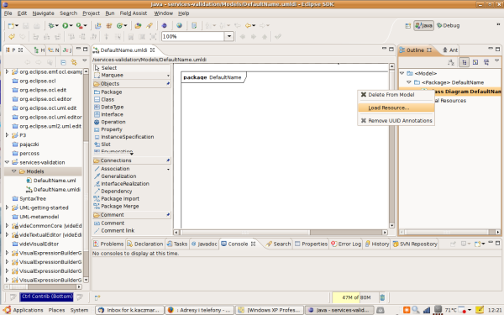504x315 pixels.
Task: Toggle pin on Connections palette drawer
Action: (168, 160)
